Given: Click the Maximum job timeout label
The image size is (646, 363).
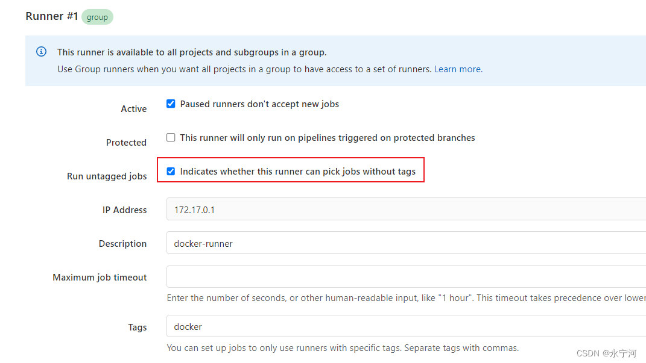Looking at the screenshot, I should [x=100, y=277].
